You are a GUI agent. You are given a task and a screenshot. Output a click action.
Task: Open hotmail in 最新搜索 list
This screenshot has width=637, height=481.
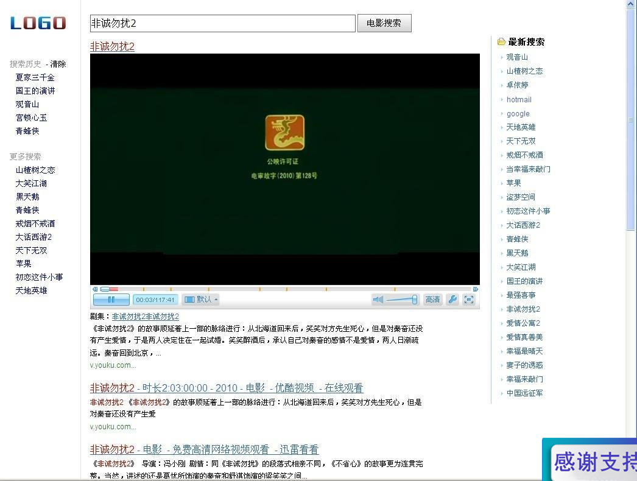pos(519,99)
